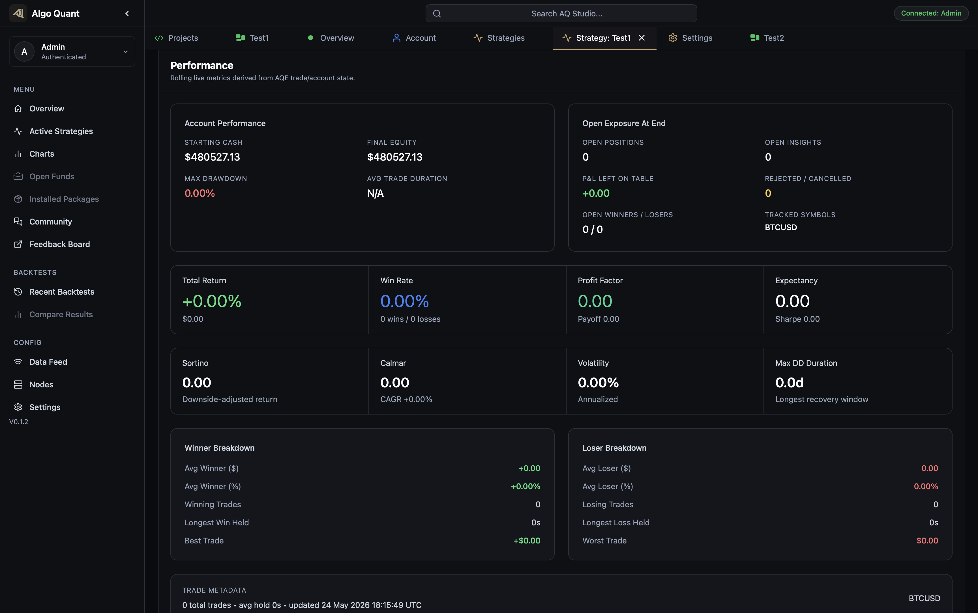Click the P&L Left On Table +0.00 value
This screenshot has width=978, height=613.
(596, 193)
